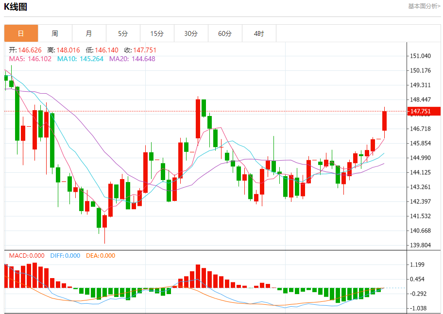Select the 15分 interval tab
The width and height of the screenshot is (443, 314).
tap(157, 33)
